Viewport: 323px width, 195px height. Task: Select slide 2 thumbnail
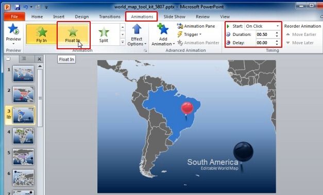click(x=24, y=94)
